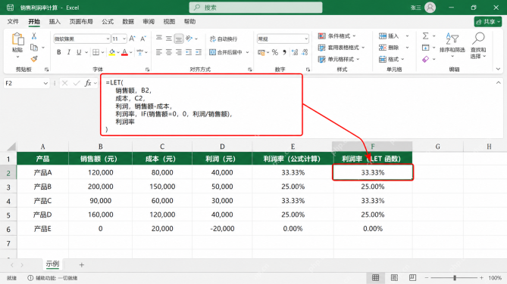
Task: Click the Paste clipboard icon
Action: pyautogui.click(x=17, y=39)
